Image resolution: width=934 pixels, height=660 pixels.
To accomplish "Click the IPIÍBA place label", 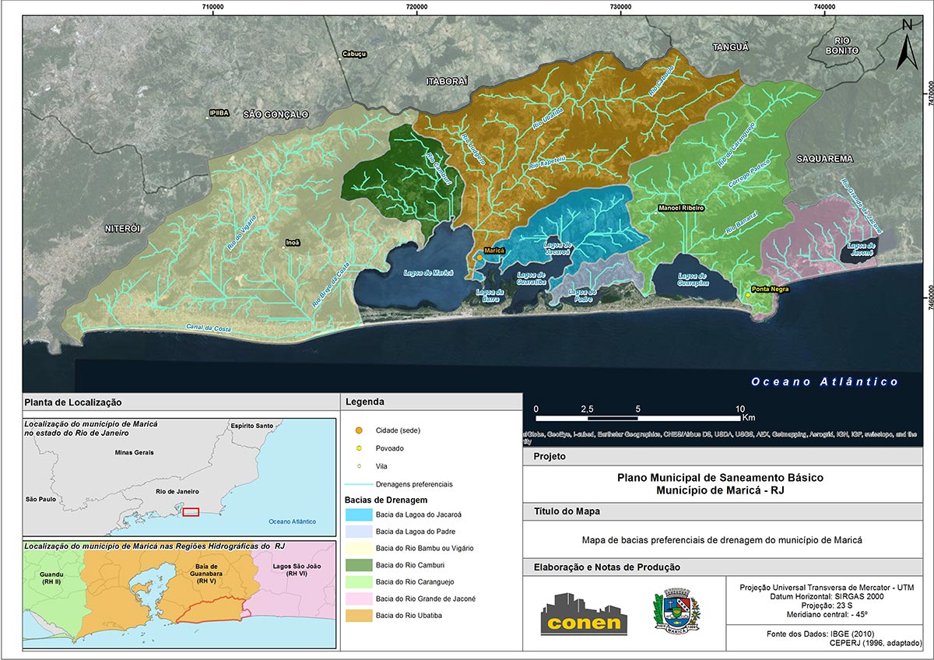I will [x=219, y=113].
